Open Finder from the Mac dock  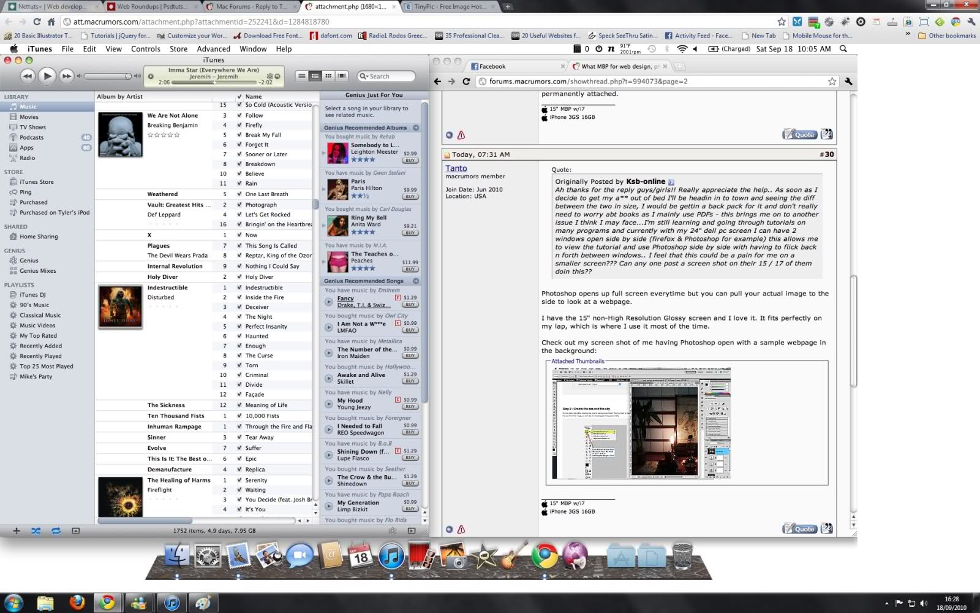[178, 557]
